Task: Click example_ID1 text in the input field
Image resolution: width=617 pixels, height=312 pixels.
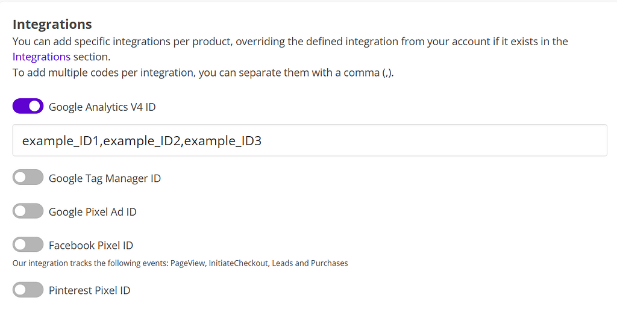Action: click(x=60, y=141)
